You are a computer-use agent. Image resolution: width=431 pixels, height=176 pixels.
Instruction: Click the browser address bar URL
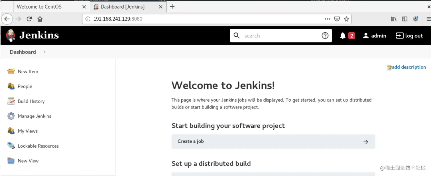tap(118, 19)
